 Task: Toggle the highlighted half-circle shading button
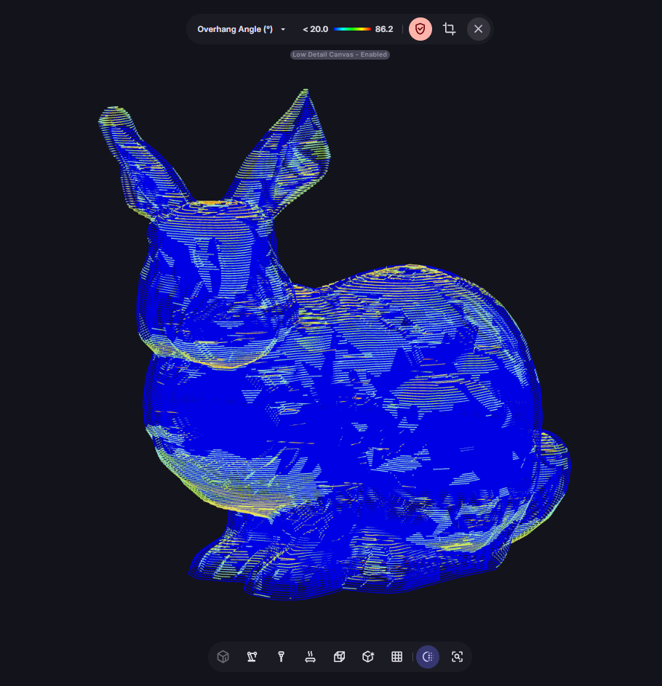[x=428, y=657]
